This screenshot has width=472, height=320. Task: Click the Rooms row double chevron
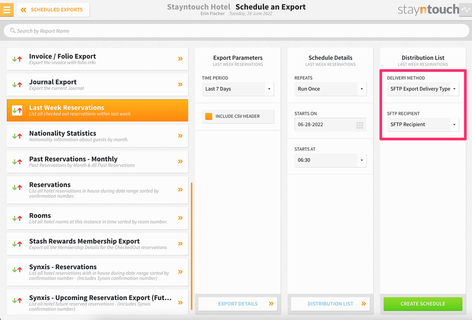(180, 218)
